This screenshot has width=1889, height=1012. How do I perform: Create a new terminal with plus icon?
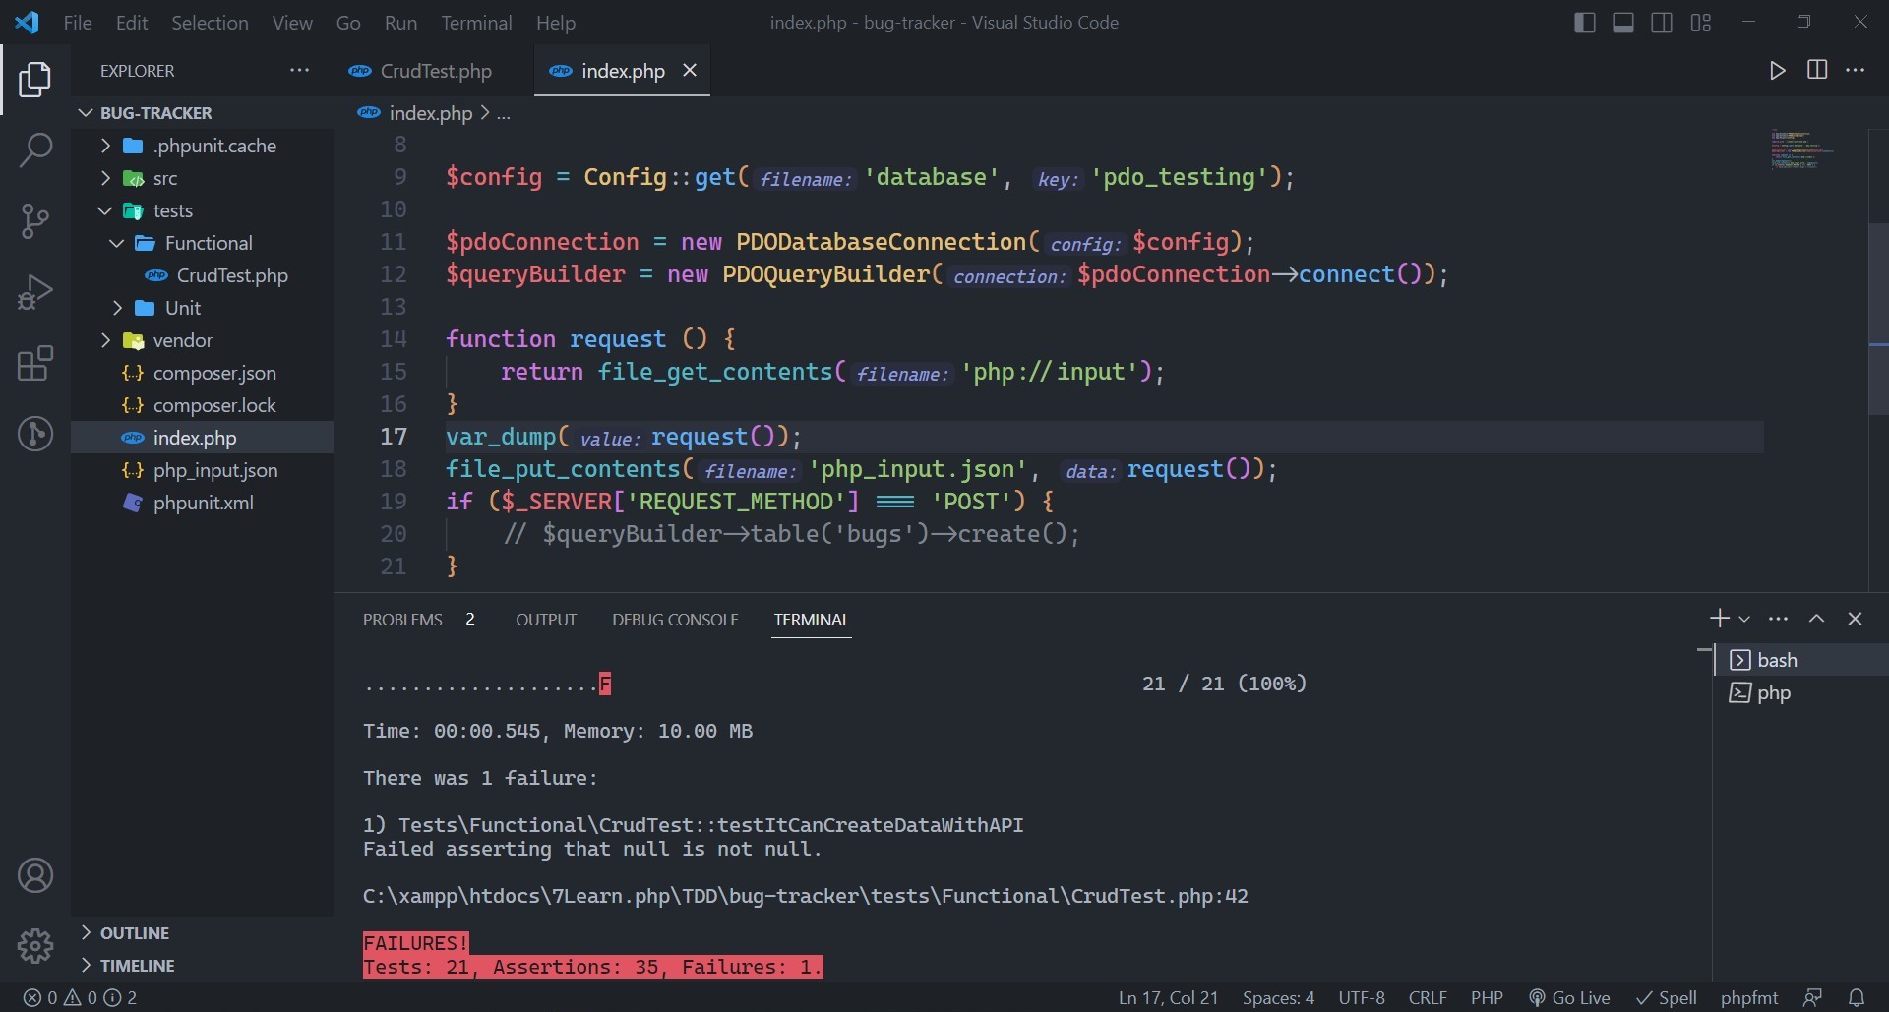point(1719,619)
